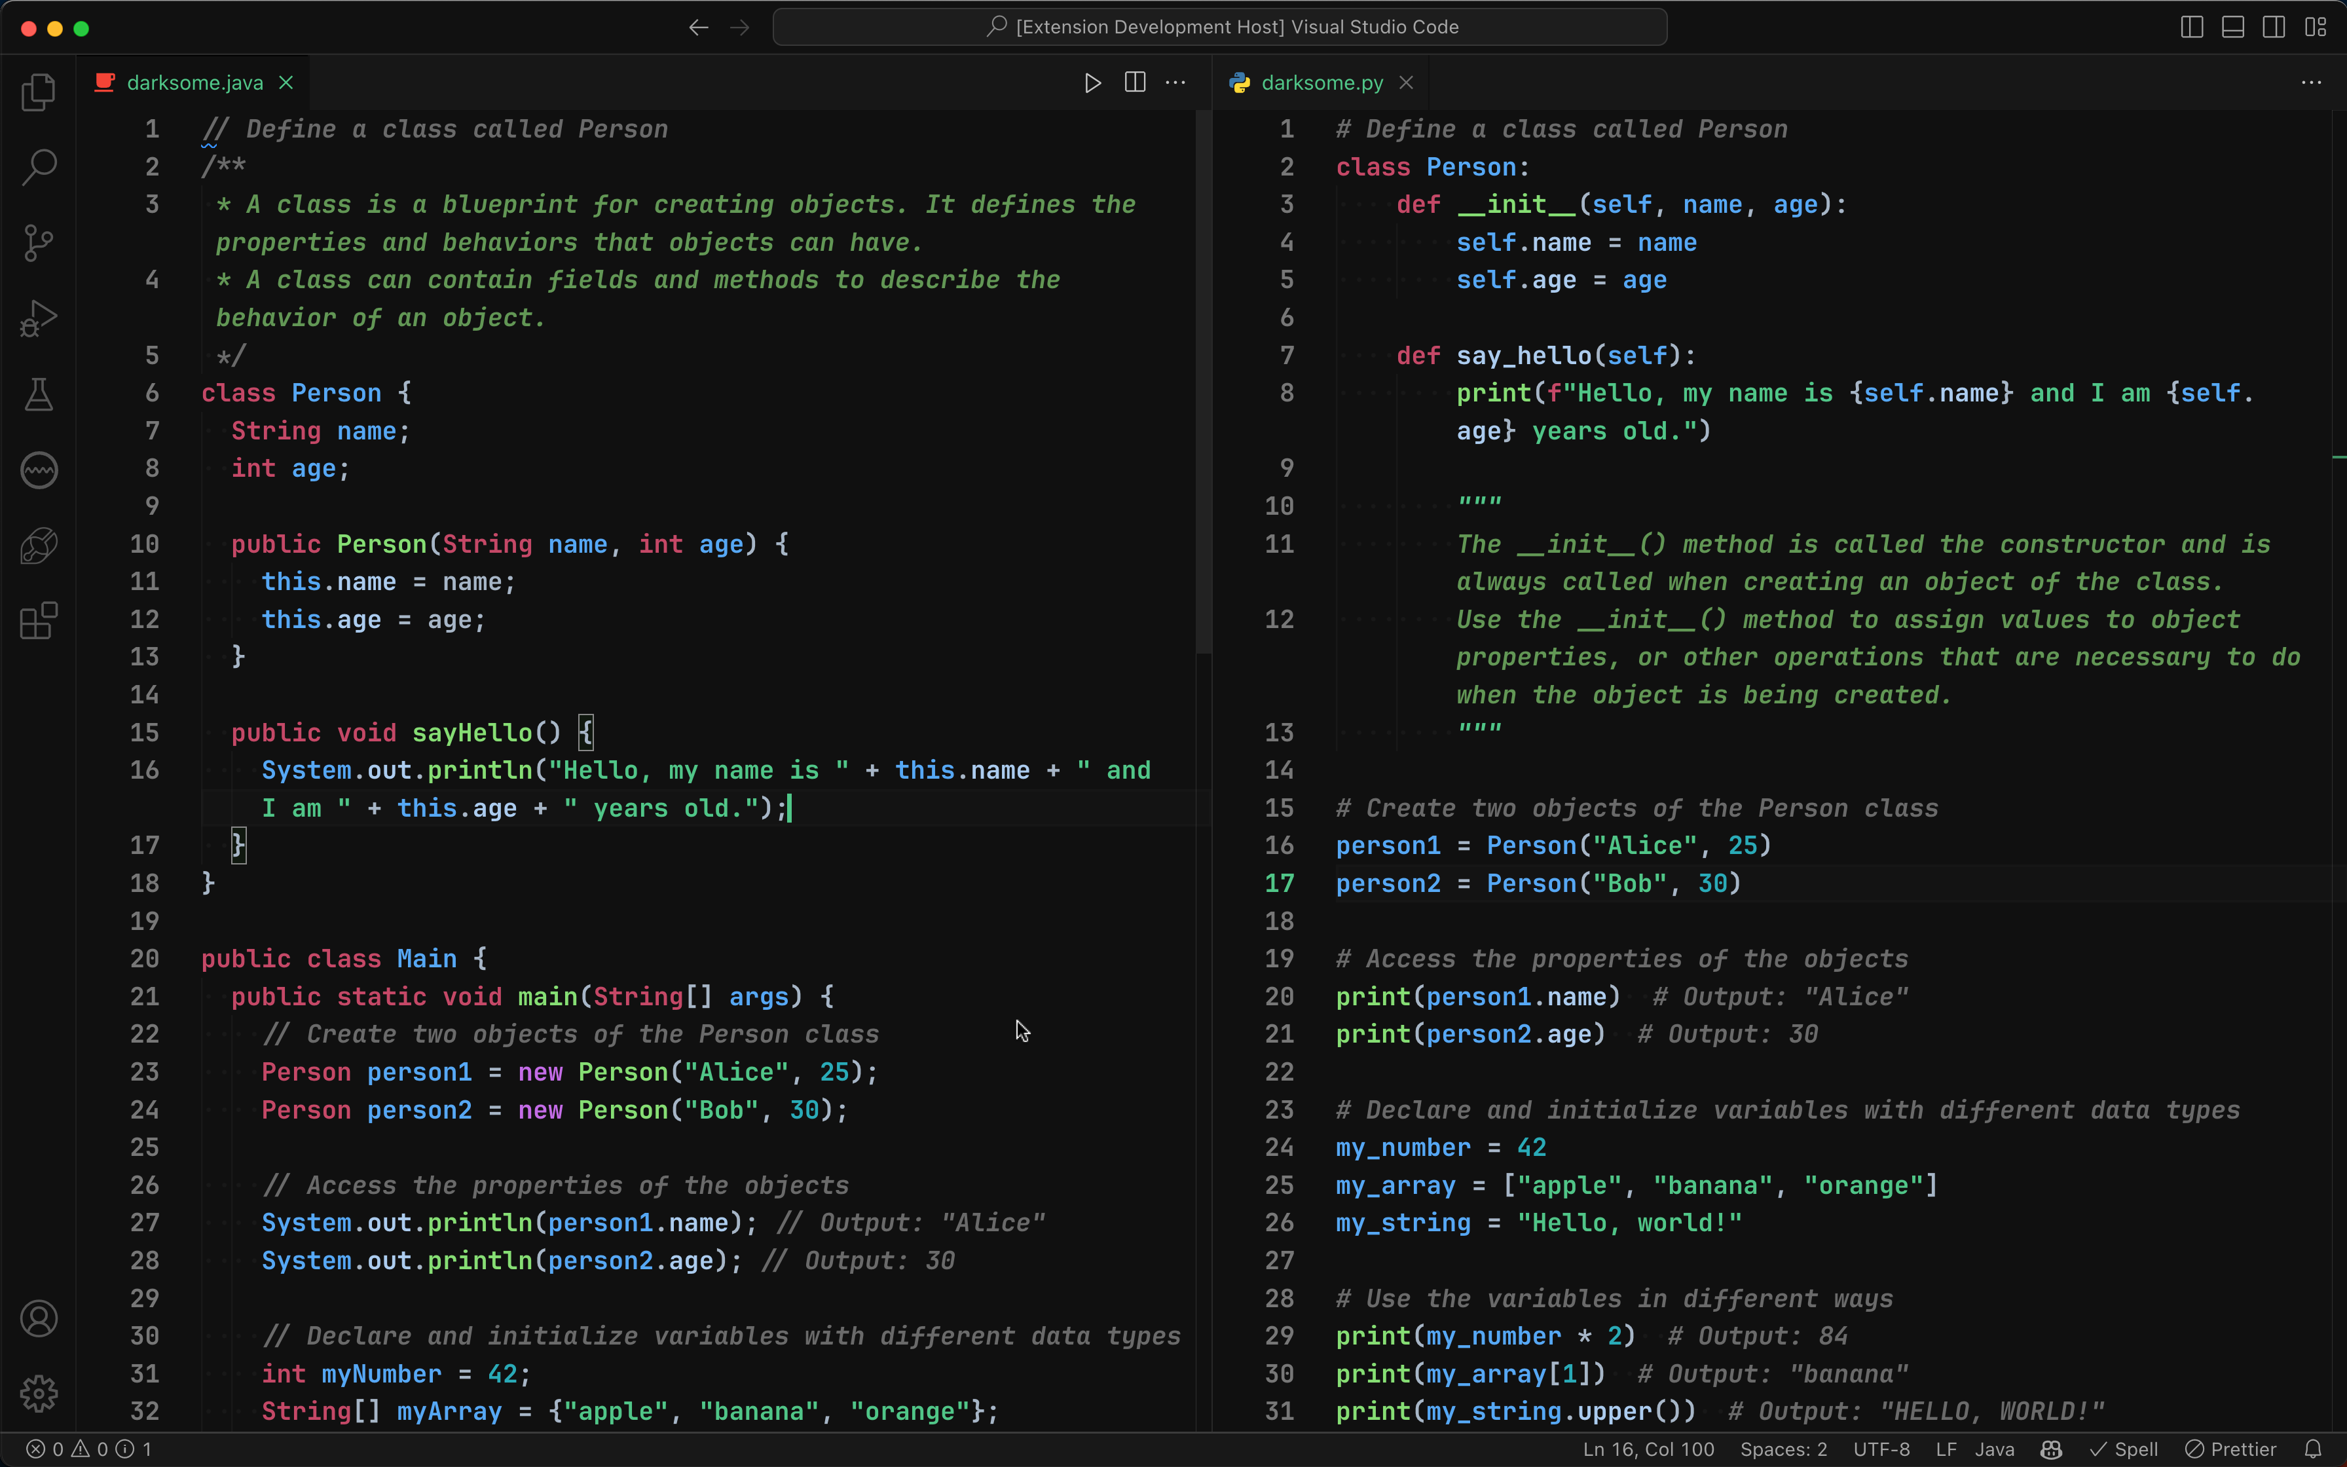Toggle the primary side bar layout
This screenshot has height=1467, width=2347.
(x=2192, y=27)
